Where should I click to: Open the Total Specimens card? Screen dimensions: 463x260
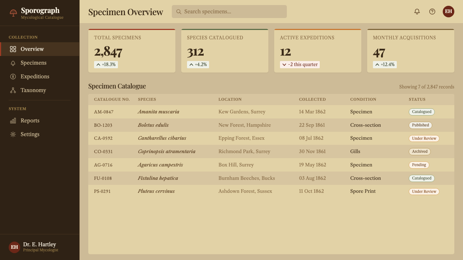pyautogui.click(x=132, y=51)
